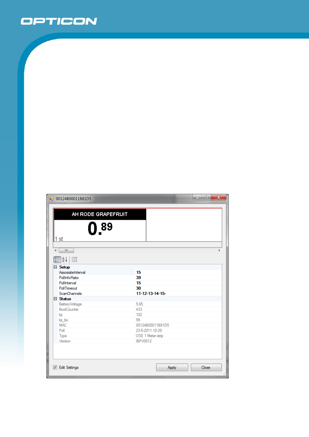Image resolution: width=309 pixels, height=437 pixels.
Task: Select the ScanChannels value field
Action: (x=178, y=294)
